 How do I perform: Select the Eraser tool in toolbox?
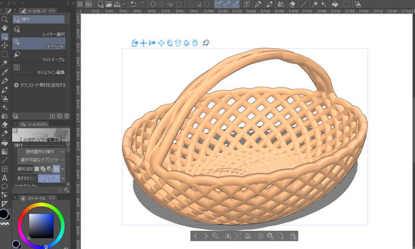[x=5, y=125]
